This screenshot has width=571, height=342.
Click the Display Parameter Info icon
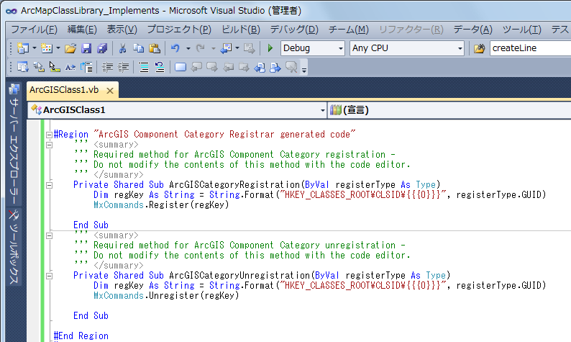[x=39, y=67]
